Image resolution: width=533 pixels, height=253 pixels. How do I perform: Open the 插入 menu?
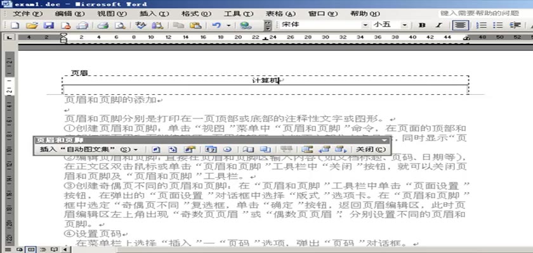click(x=154, y=14)
